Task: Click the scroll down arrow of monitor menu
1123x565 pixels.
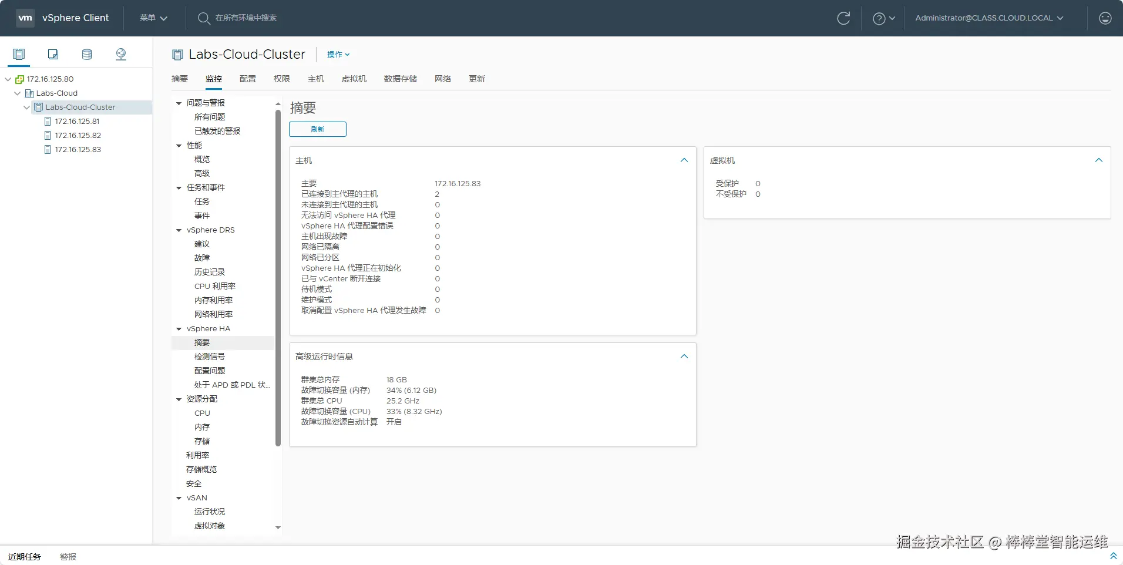Action: click(x=278, y=527)
